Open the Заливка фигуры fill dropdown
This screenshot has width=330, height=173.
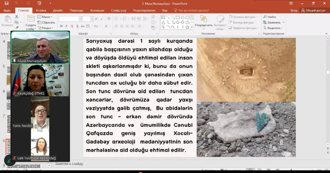pyautogui.click(x=243, y=17)
